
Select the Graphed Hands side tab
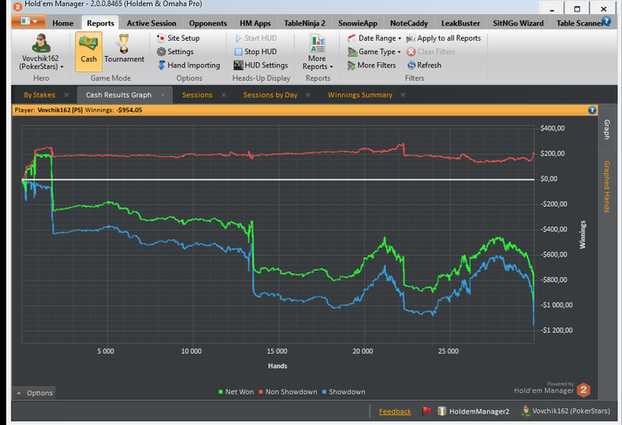click(x=607, y=186)
